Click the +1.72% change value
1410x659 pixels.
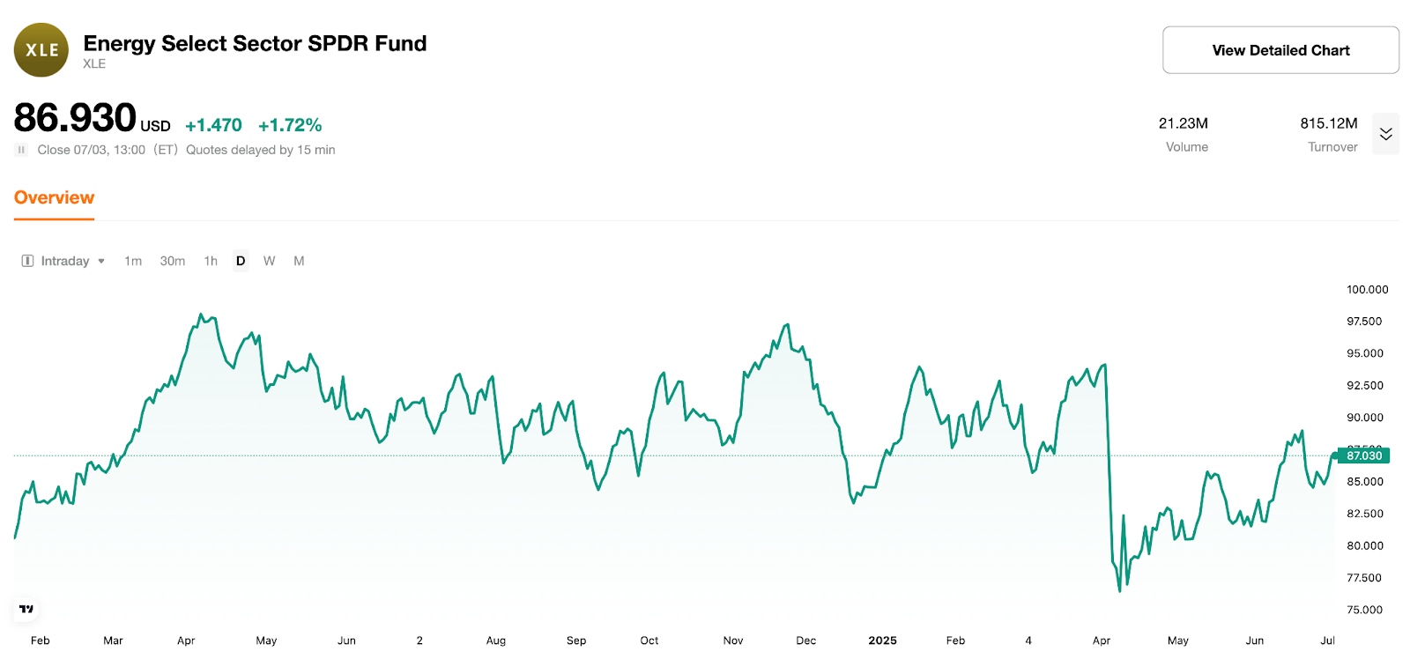(290, 125)
